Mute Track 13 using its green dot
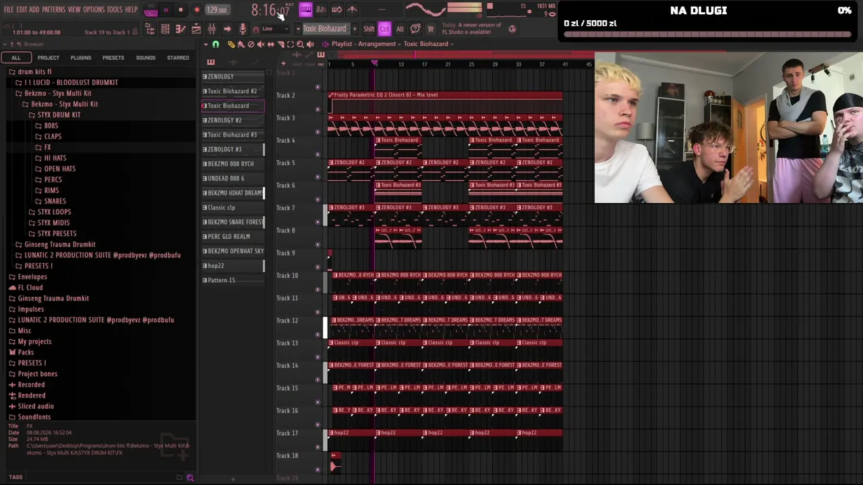 pyautogui.click(x=318, y=356)
